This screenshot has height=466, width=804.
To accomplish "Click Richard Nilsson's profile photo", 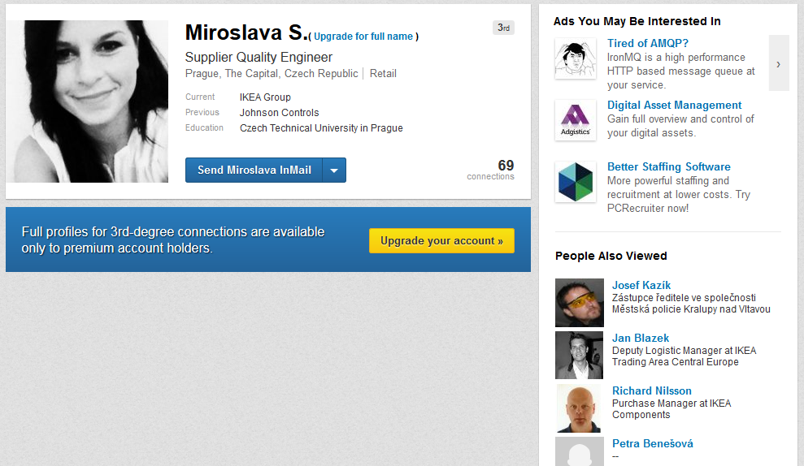I will 580,408.
